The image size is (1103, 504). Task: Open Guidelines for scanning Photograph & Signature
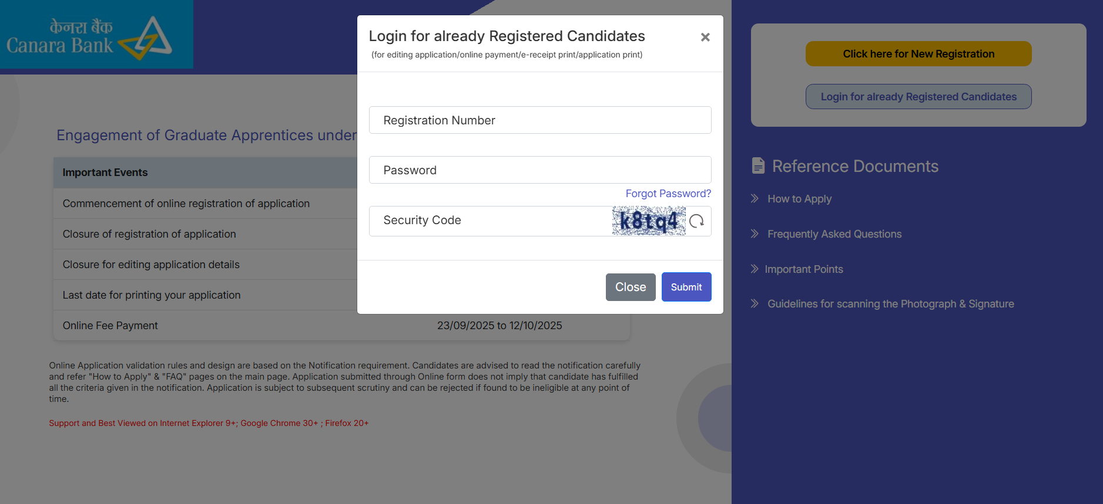pos(890,304)
